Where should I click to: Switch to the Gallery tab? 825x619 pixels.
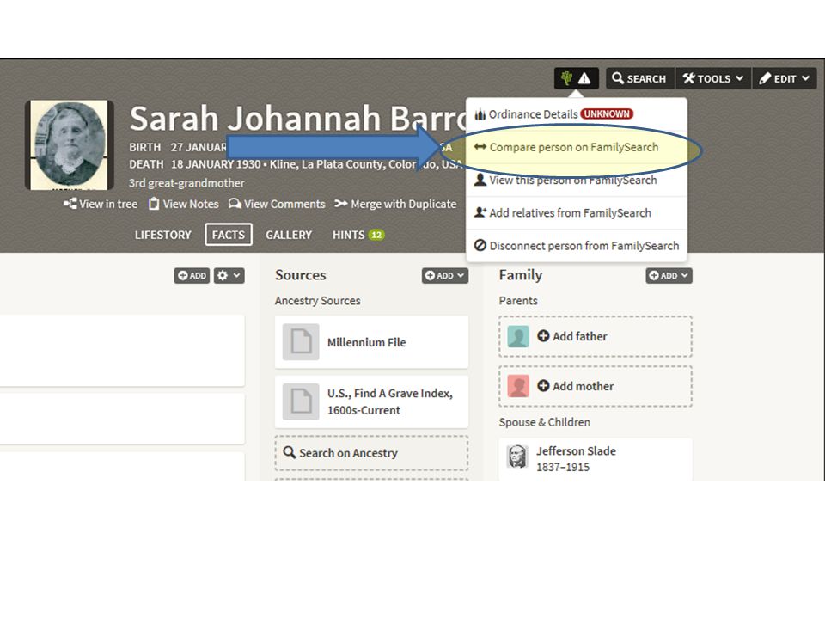289,235
